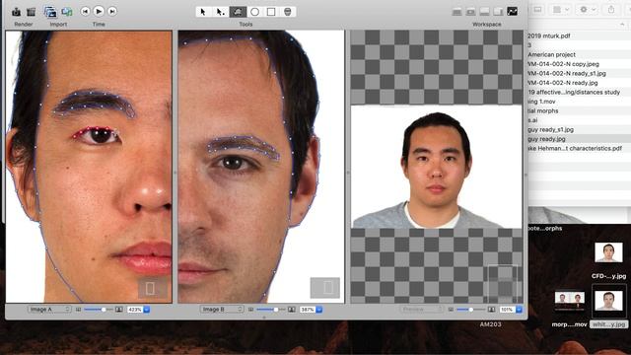Image resolution: width=631 pixels, height=355 pixels.
Task: Click the Finder share icon
Action: tap(611, 9)
